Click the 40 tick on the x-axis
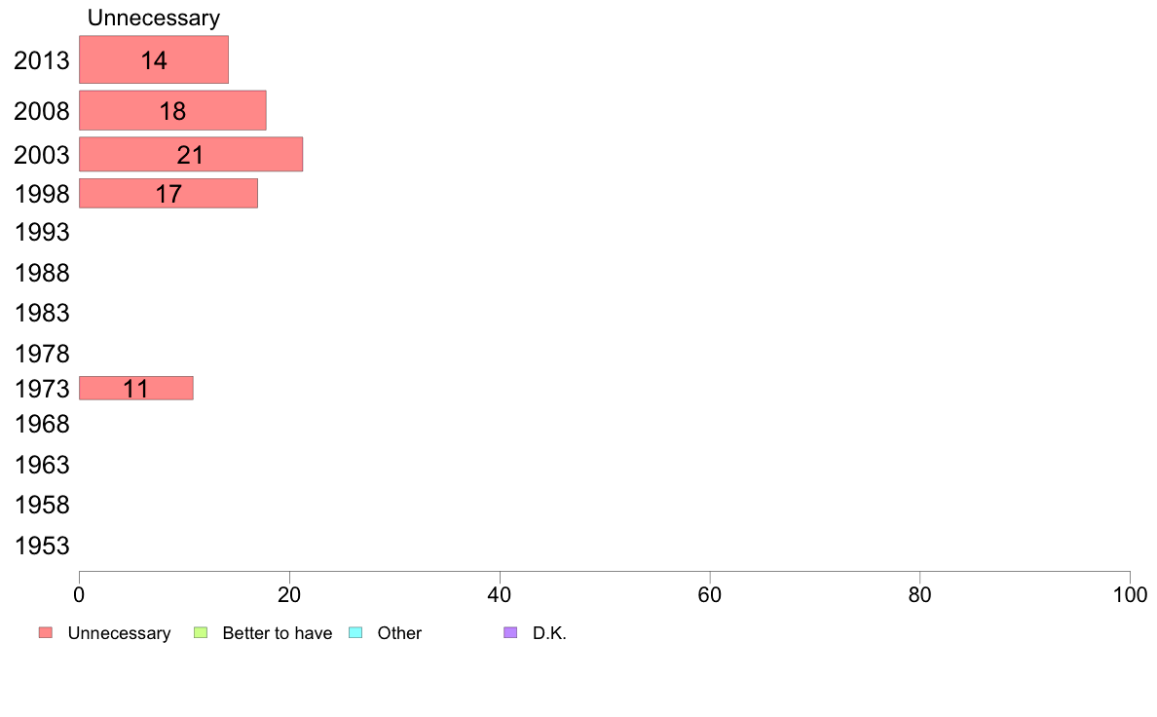The height and width of the screenshot is (717, 1157). [x=500, y=595]
